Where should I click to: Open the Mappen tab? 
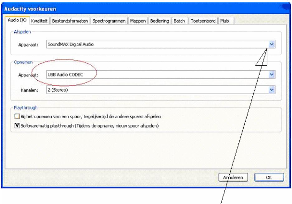click(138, 21)
